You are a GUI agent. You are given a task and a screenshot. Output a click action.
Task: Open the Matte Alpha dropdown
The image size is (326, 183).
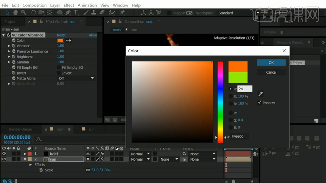[x=76, y=78]
